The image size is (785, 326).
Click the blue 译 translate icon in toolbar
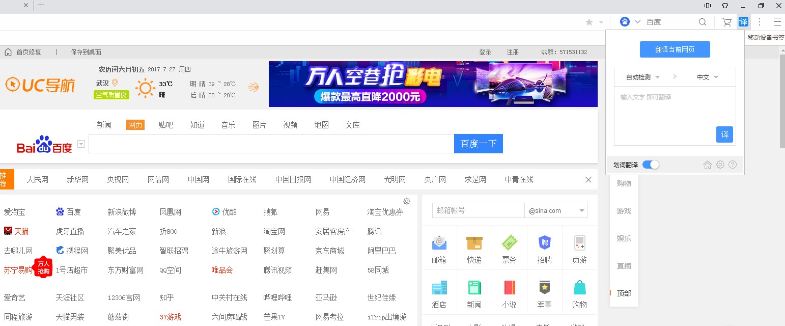tap(744, 21)
